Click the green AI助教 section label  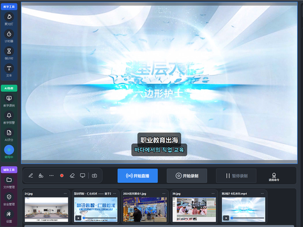(9, 88)
